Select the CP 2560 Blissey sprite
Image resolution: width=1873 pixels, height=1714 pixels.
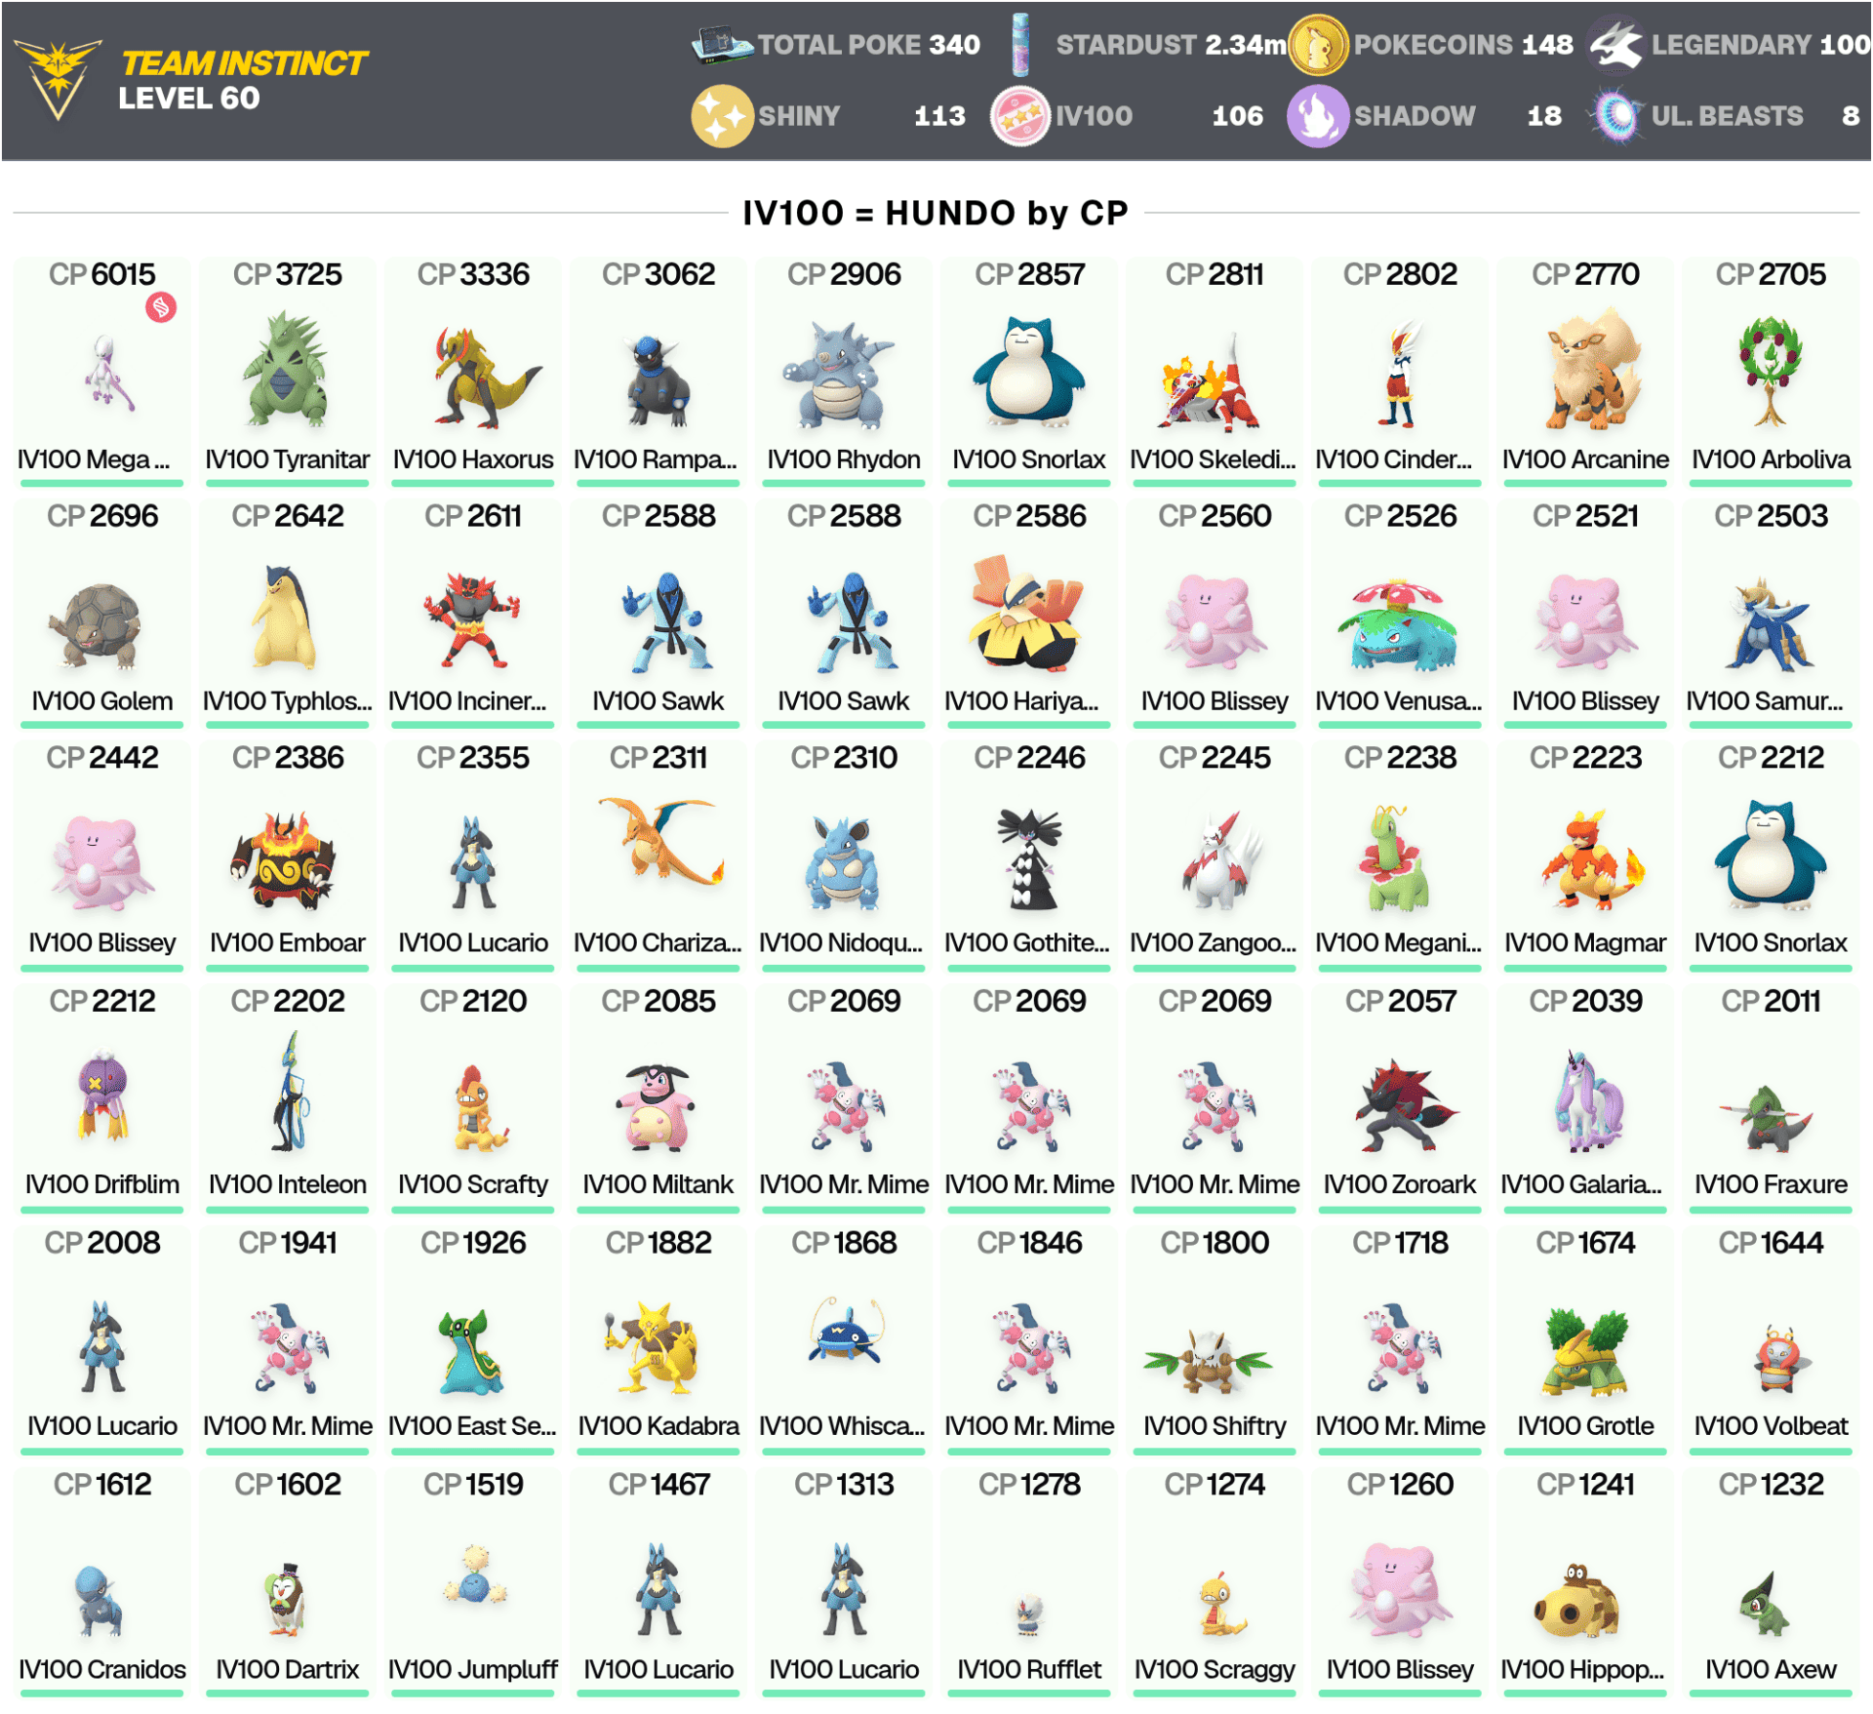1215,621
